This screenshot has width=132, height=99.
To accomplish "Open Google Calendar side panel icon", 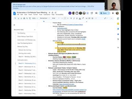I will click(x=118, y=18).
